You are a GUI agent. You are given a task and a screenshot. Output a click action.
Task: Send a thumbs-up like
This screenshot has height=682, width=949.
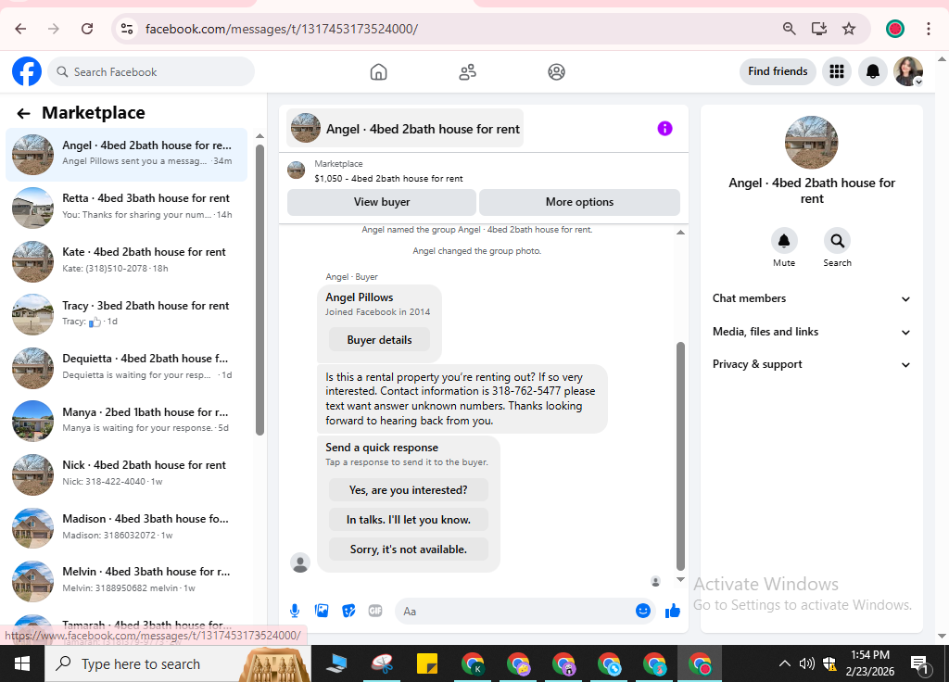click(x=673, y=612)
